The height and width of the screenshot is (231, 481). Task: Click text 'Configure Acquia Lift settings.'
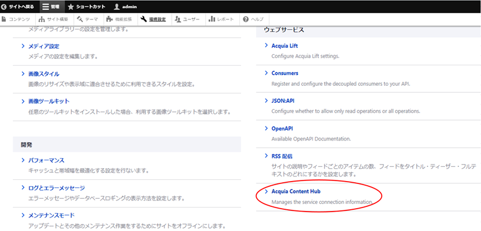305,56
